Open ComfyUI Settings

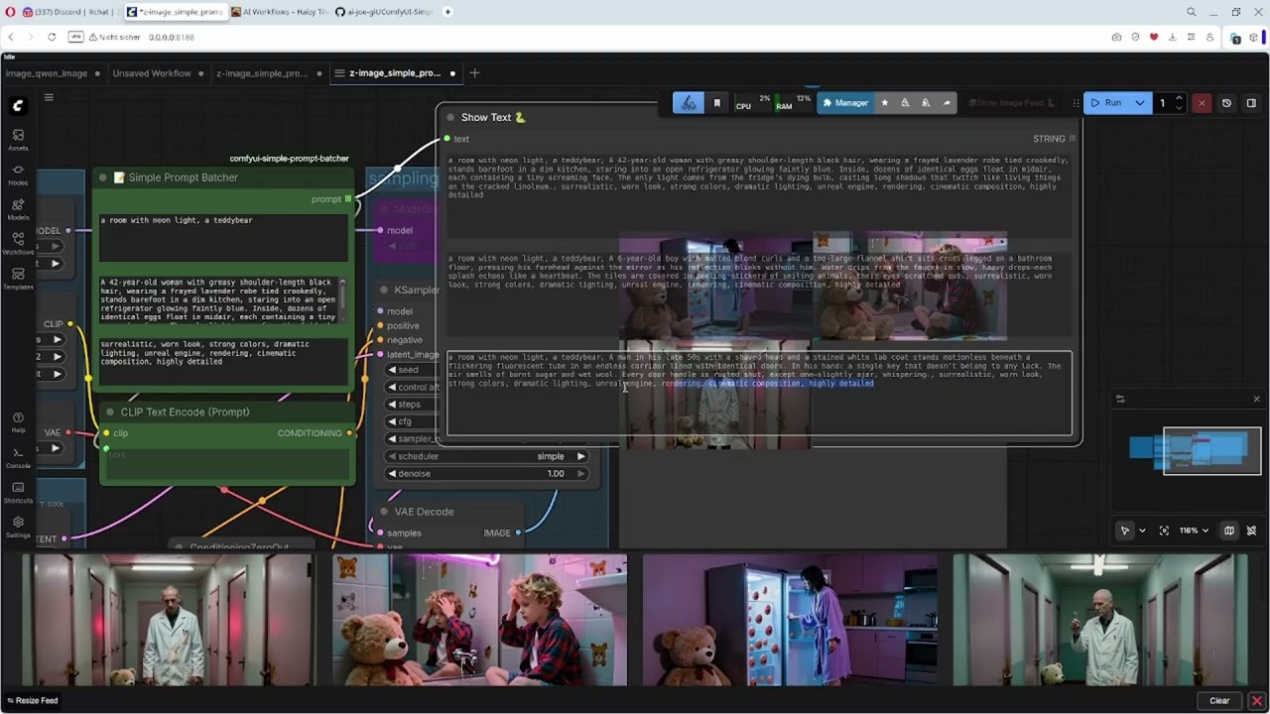pyautogui.click(x=18, y=527)
